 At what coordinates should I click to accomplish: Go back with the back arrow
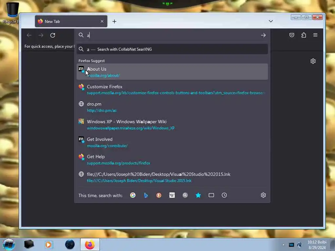tap(29, 35)
